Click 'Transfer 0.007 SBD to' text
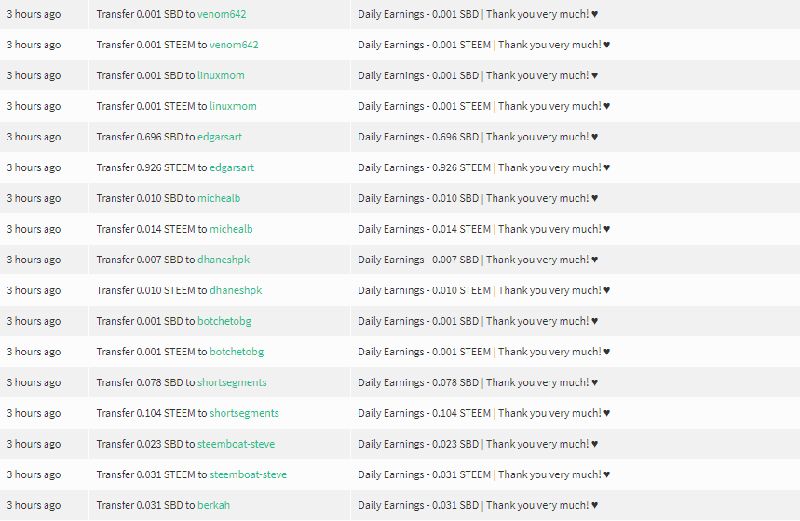The image size is (800, 521). tap(145, 260)
